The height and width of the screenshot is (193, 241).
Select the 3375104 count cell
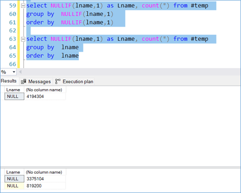[x=45, y=179]
